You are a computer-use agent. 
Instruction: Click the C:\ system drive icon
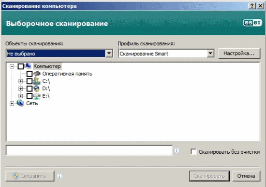pos(37,81)
